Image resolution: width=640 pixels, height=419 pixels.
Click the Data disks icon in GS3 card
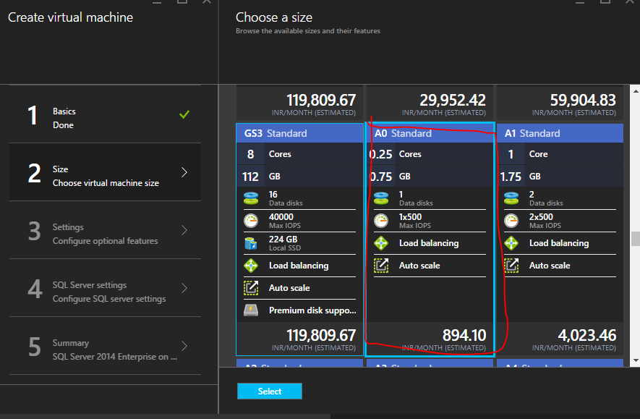click(251, 198)
